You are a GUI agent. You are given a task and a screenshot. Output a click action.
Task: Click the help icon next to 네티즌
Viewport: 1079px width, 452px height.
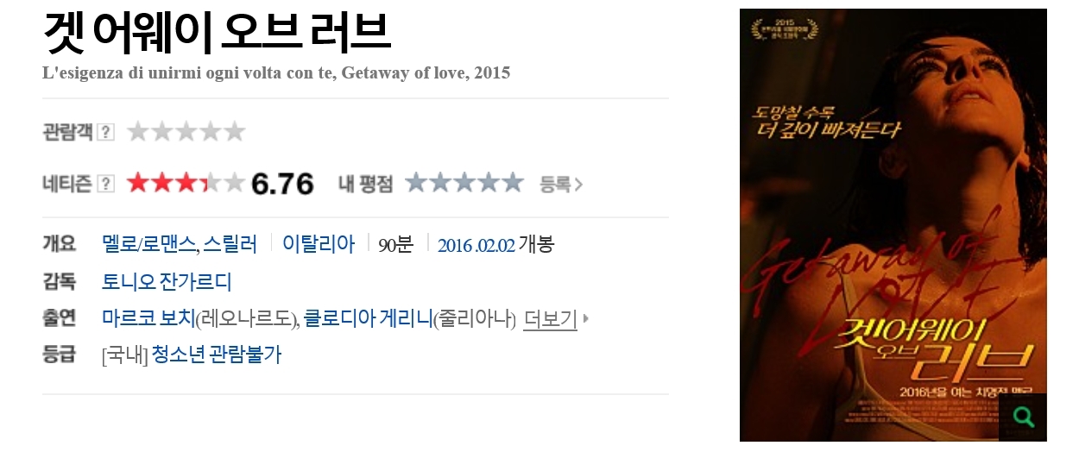[106, 184]
